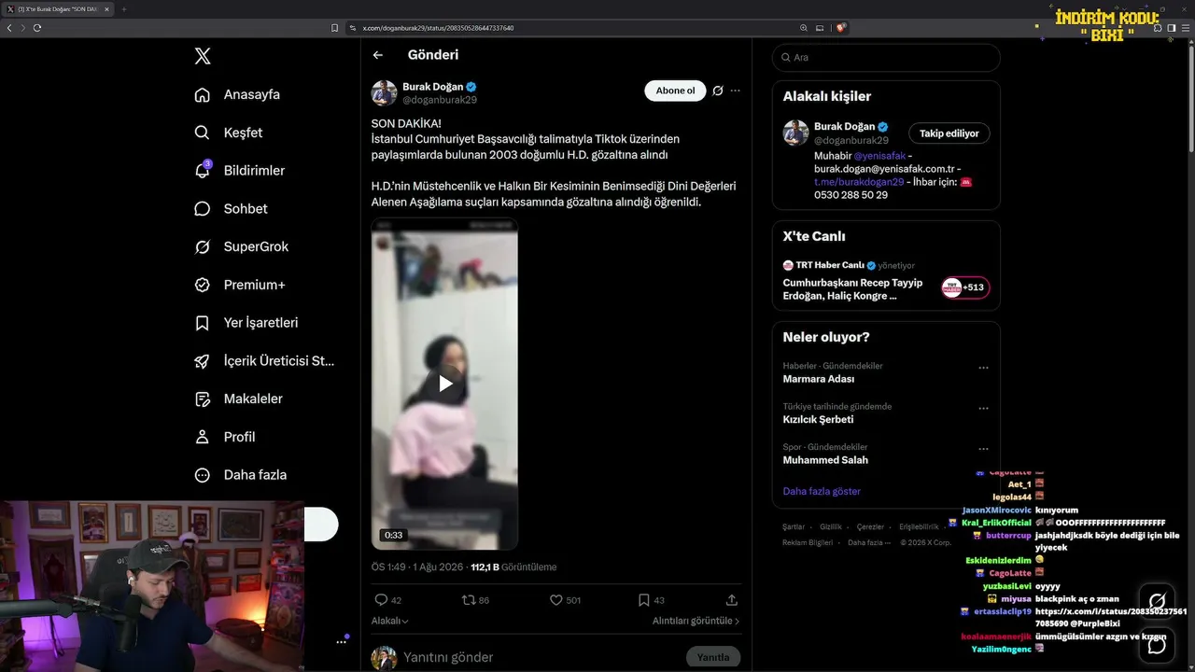Go to Anasayfa in the sidebar
This screenshot has width=1195, height=672.
pos(237,94)
